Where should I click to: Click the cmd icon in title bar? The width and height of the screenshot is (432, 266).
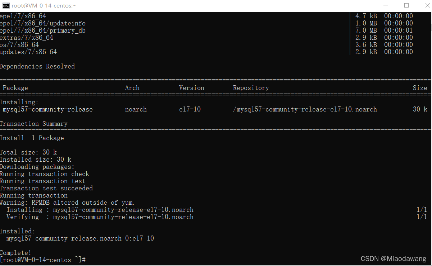click(x=6, y=5)
